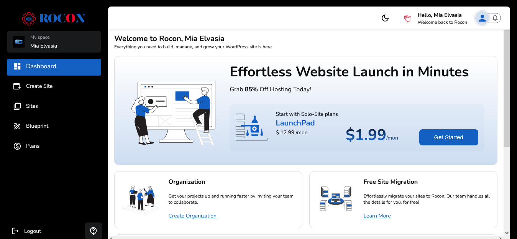The image size is (517, 239).
Task: Click the Organization card heading
Action: [x=187, y=182]
